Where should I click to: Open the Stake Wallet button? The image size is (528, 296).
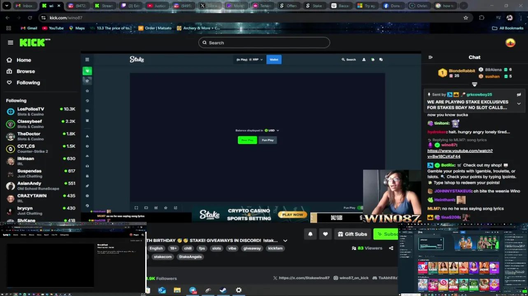[x=274, y=60]
